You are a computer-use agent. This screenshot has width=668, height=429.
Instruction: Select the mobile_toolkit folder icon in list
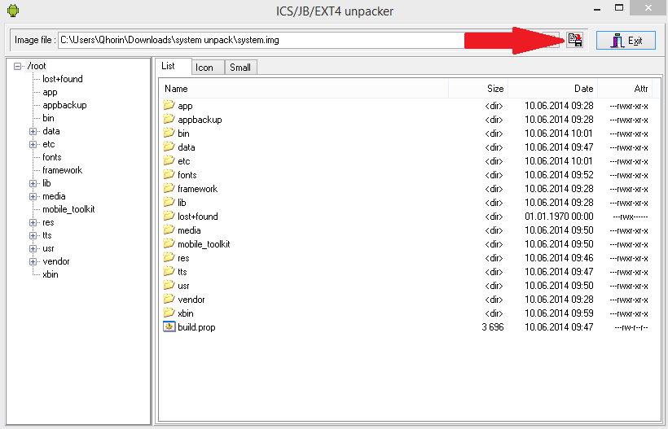pyautogui.click(x=169, y=243)
